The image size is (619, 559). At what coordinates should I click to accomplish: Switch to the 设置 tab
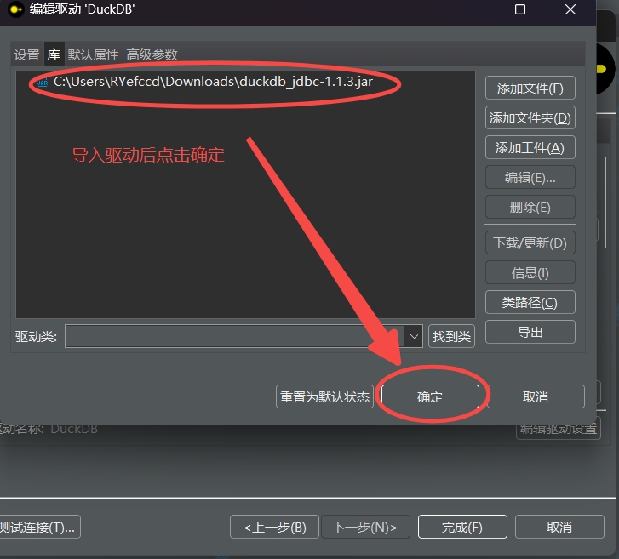(x=27, y=54)
